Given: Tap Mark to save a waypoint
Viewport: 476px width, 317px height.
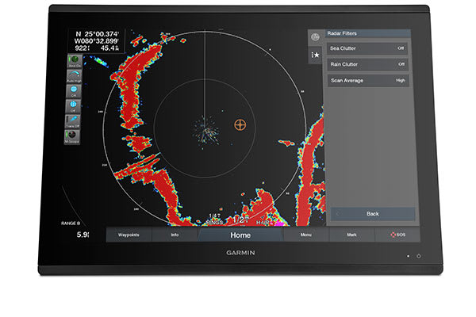Looking at the screenshot, I should tap(351, 235).
